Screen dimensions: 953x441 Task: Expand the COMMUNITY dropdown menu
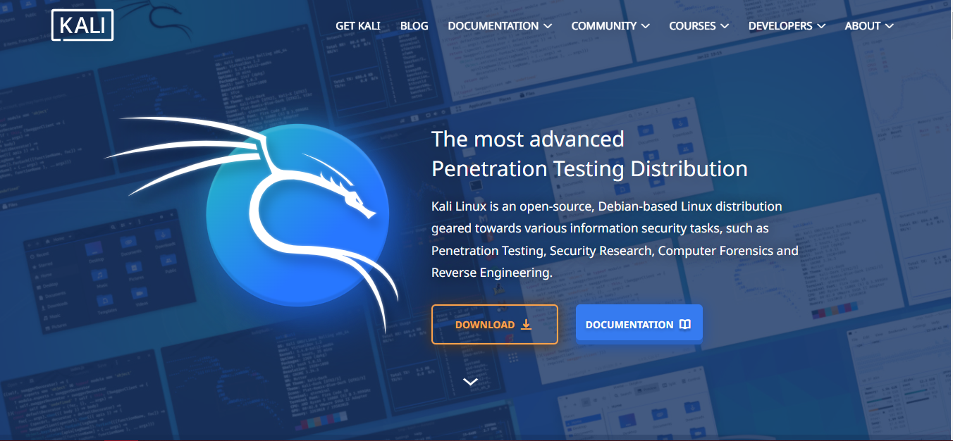tap(610, 25)
